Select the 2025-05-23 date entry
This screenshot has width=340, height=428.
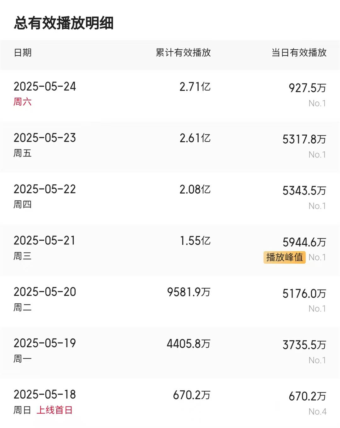click(x=45, y=138)
